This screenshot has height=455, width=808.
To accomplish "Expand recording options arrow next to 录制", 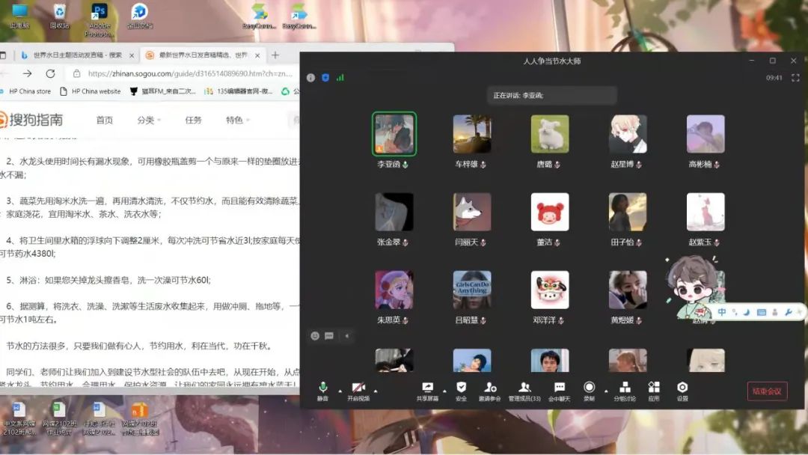I will click(606, 391).
